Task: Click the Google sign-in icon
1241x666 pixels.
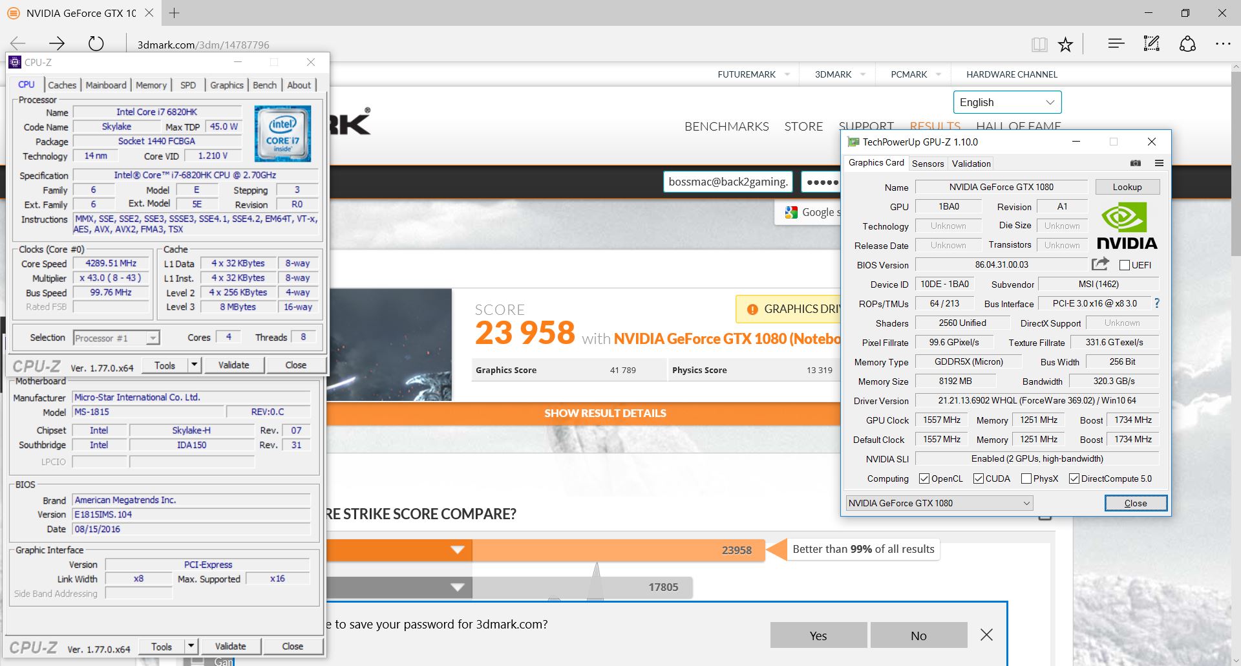Action: coord(791,212)
